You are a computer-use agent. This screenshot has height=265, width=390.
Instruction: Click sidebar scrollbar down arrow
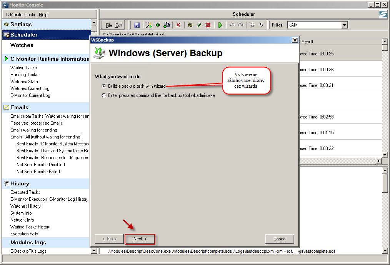pyautogui.click(x=94, y=251)
